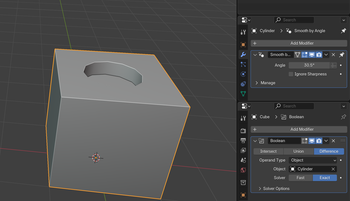This screenshot has height=201, width=350.
Task: Open Output properties printer icon
Action: pyautogui.click(x=243, y=140)
